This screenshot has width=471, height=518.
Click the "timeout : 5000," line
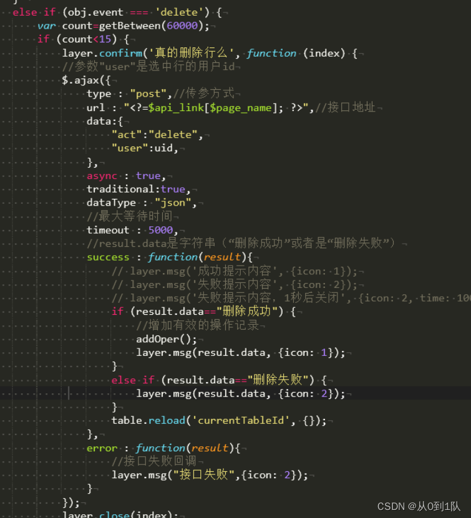coord(132,230)
